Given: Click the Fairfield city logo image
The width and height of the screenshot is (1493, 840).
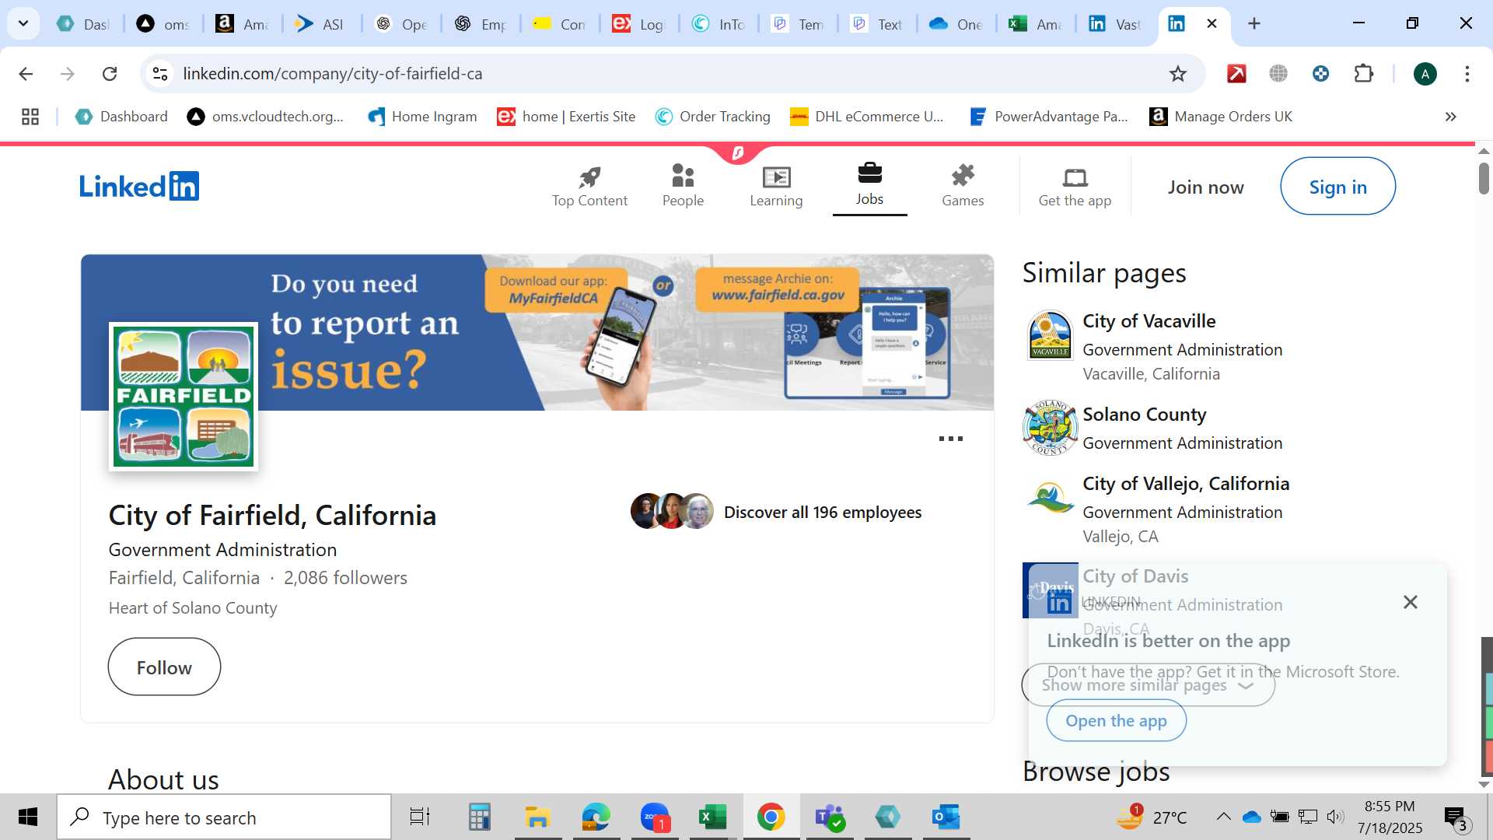Looking at the screenshot, I should pyautogui.click(x=184, y=397).
